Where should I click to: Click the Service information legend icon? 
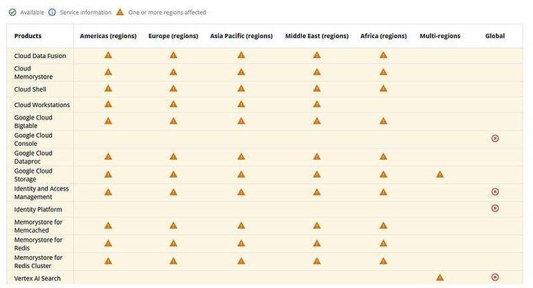click(53, 12)
